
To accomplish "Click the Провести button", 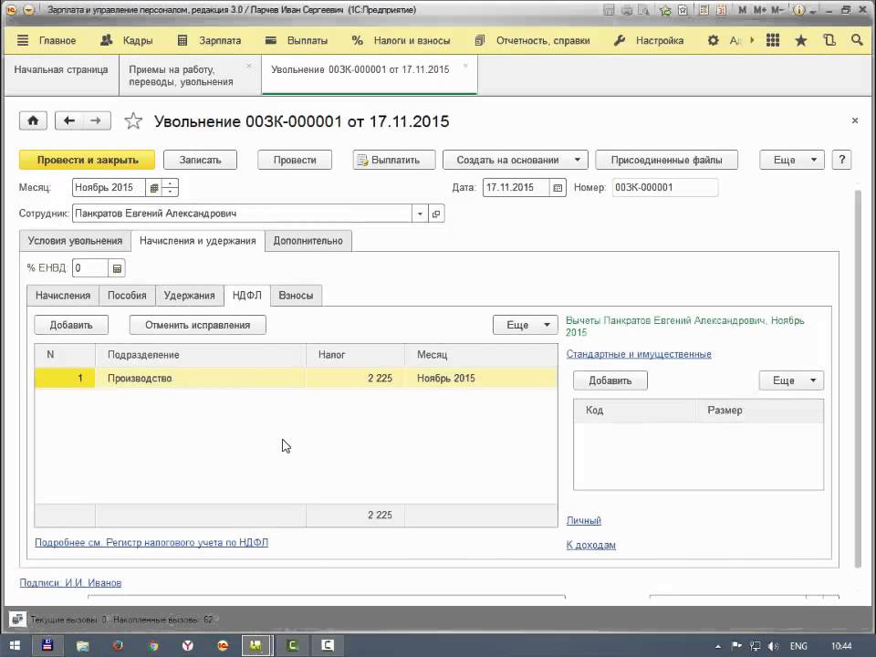I will [295, 160].
